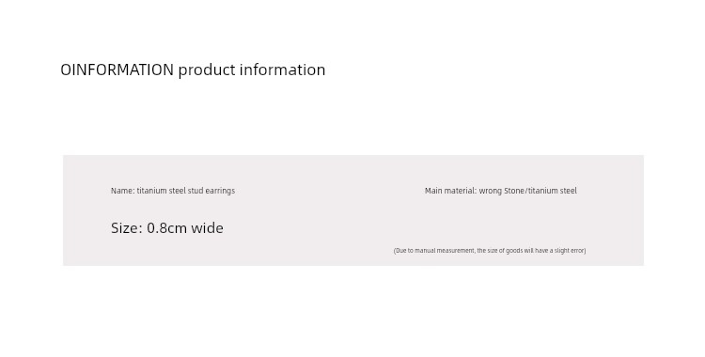Click the 'Name:' label
Image resolution: width=705 pixels, height=357 pixels.
(x=123, y=191)
